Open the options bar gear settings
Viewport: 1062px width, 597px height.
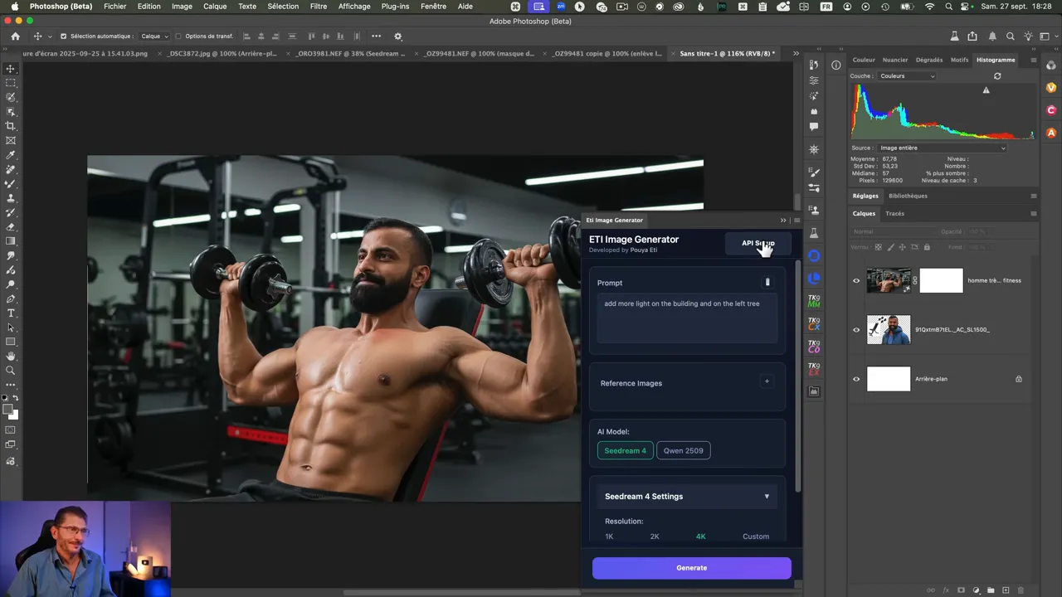coord(397,36)
